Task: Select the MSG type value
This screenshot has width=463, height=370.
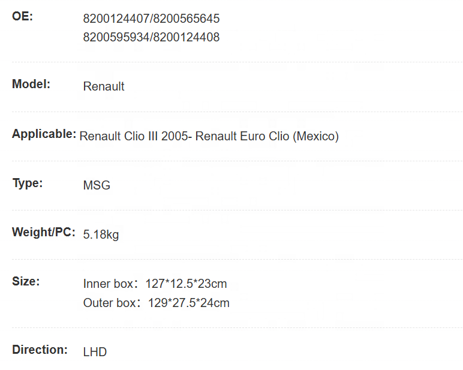Action: point(97,185)
